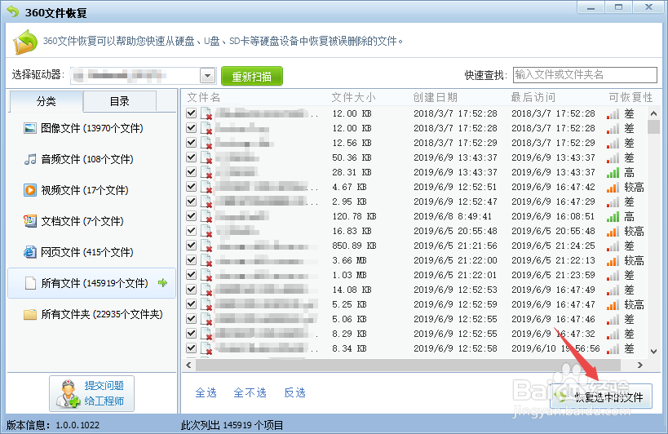Switch to the 分类 tab
Screen dimensions: 668x434
point(46,101)
